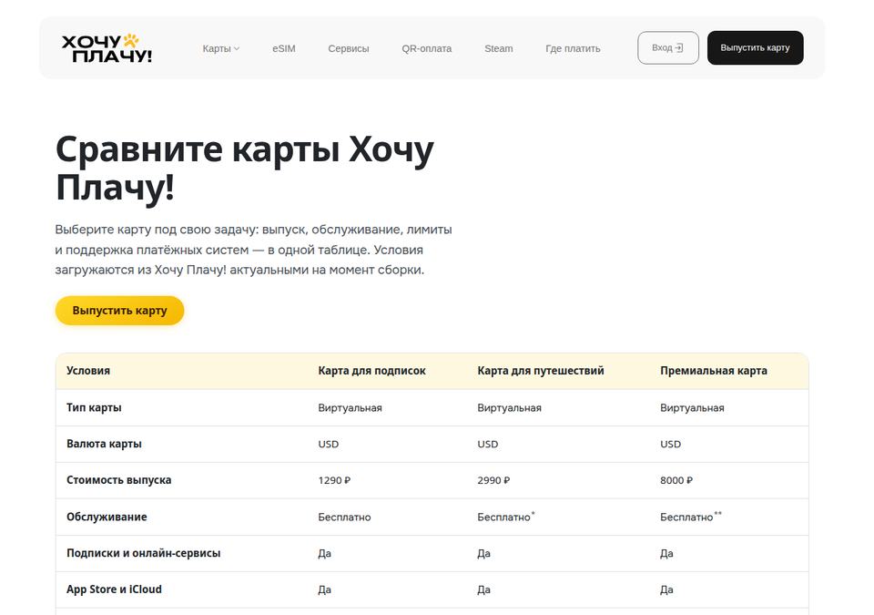874x615 pixels.
Task: Open the eSIM menu item
Action: coord(284,48)
